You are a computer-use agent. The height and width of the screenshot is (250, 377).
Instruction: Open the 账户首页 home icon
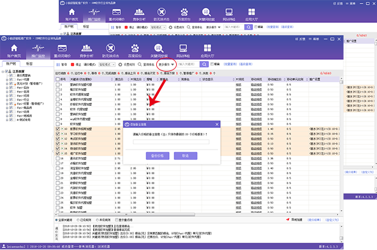[x=13, y=49]
